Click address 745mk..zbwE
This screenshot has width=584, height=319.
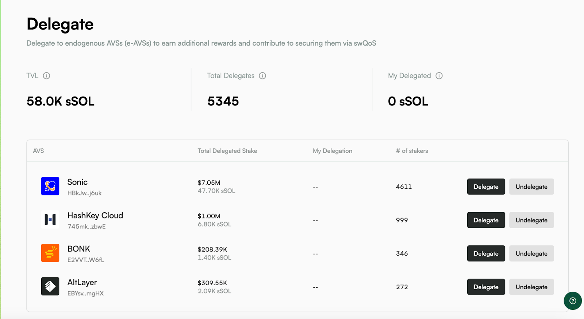click(87, 226)
